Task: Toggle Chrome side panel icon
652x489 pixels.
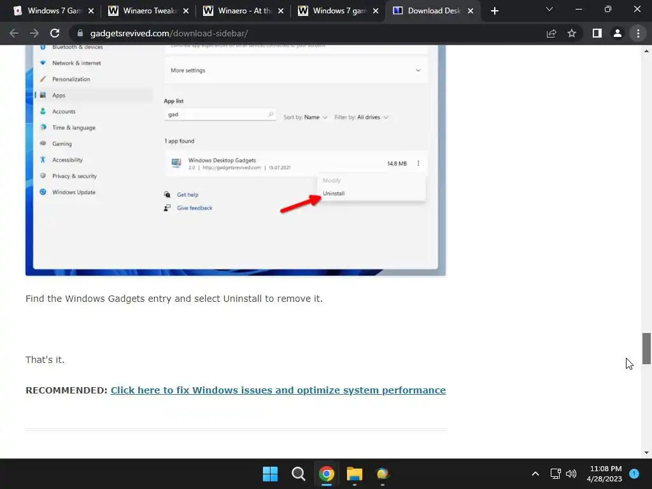Action: 597,33
